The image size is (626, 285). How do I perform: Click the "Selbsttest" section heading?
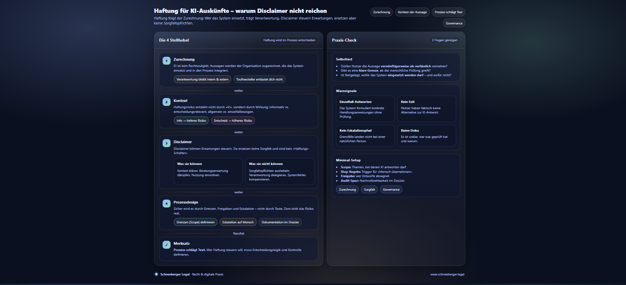(x=344, y=59)
